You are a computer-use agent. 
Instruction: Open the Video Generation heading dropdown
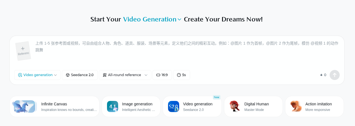[x=152, y=19]
